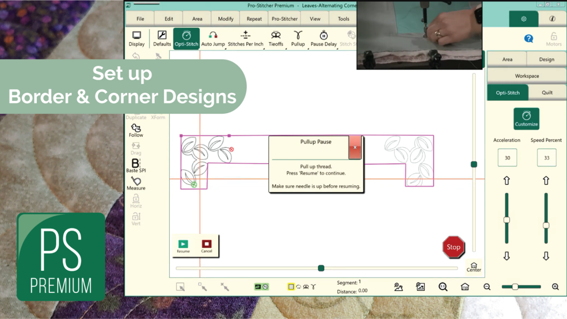The height and width of the screenshot is (319, 567).
Task: Click the Acceleration value field
Action: point(507,157)
